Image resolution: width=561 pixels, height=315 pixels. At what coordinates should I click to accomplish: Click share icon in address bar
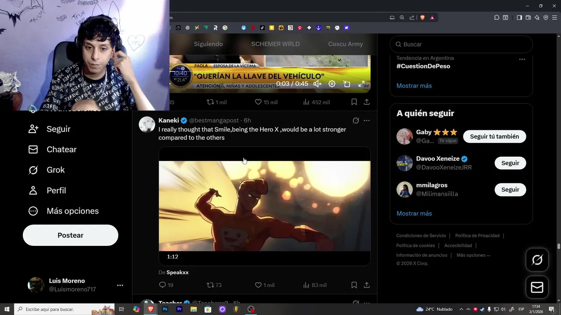click(x=412, y=17)
